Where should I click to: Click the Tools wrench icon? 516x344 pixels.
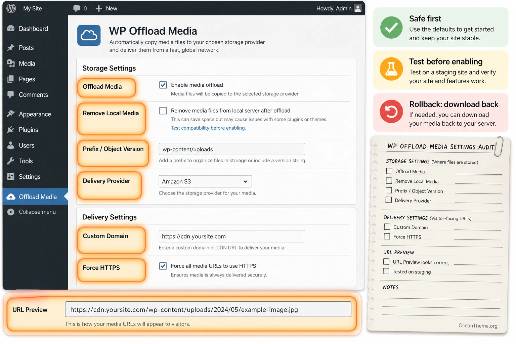coord(11,161)
